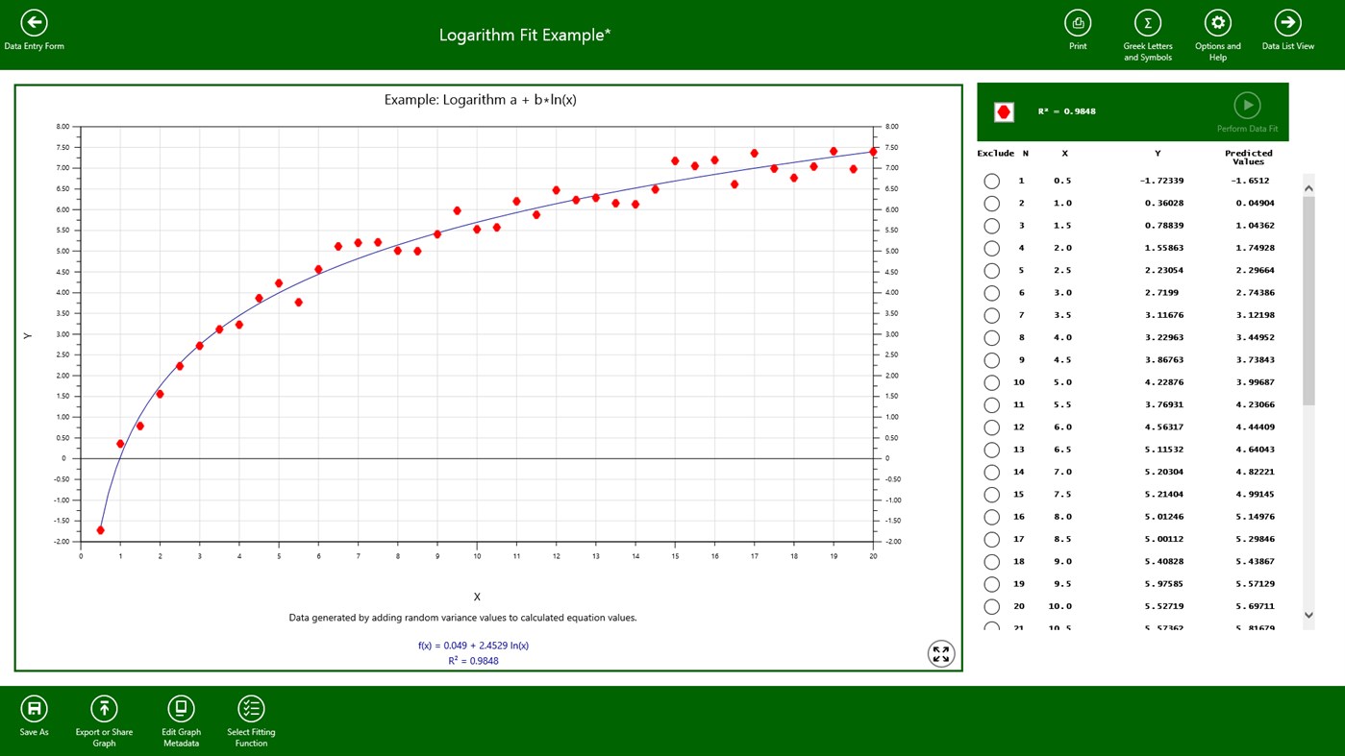Click the red data point marker swatch

[x=1004, y=112]
